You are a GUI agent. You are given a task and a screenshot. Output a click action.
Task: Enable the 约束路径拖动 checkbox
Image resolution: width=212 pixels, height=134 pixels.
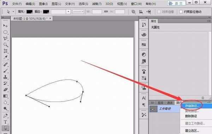(x=181, y=12)
